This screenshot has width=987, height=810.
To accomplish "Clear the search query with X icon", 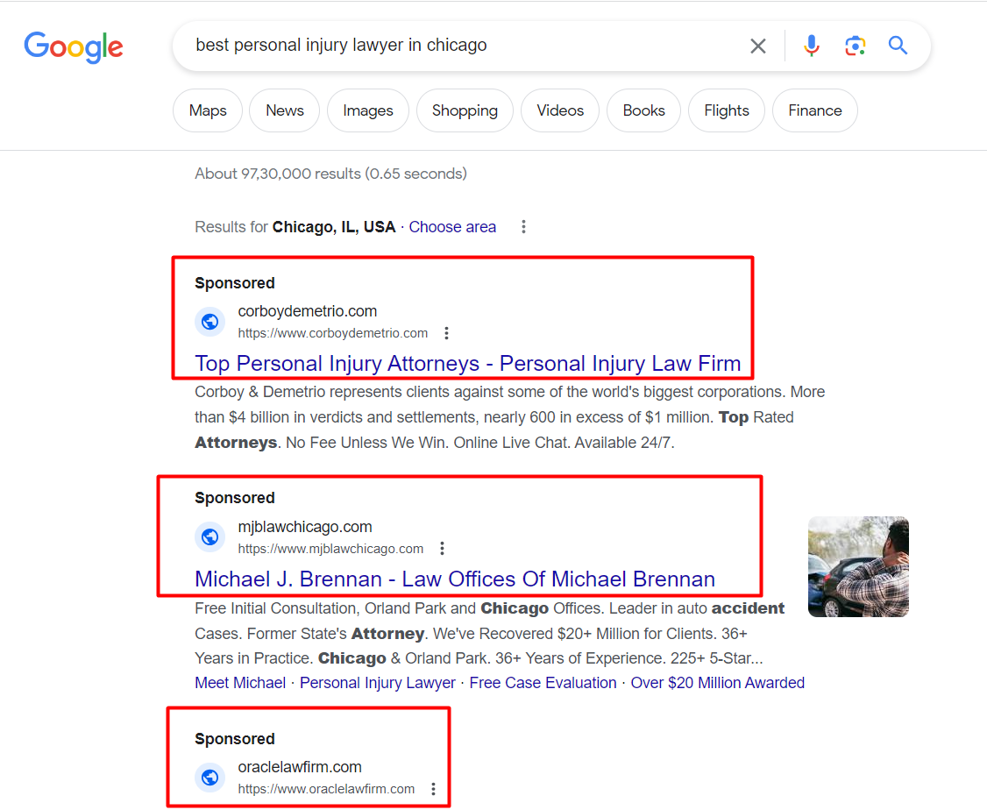I will coord(758,46).
